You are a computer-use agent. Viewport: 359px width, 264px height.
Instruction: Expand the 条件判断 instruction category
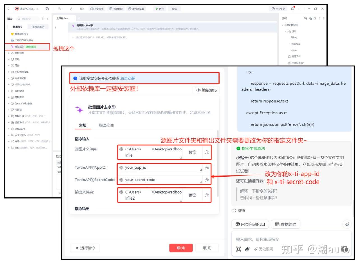pyautogui.click(x=19, y=53)
